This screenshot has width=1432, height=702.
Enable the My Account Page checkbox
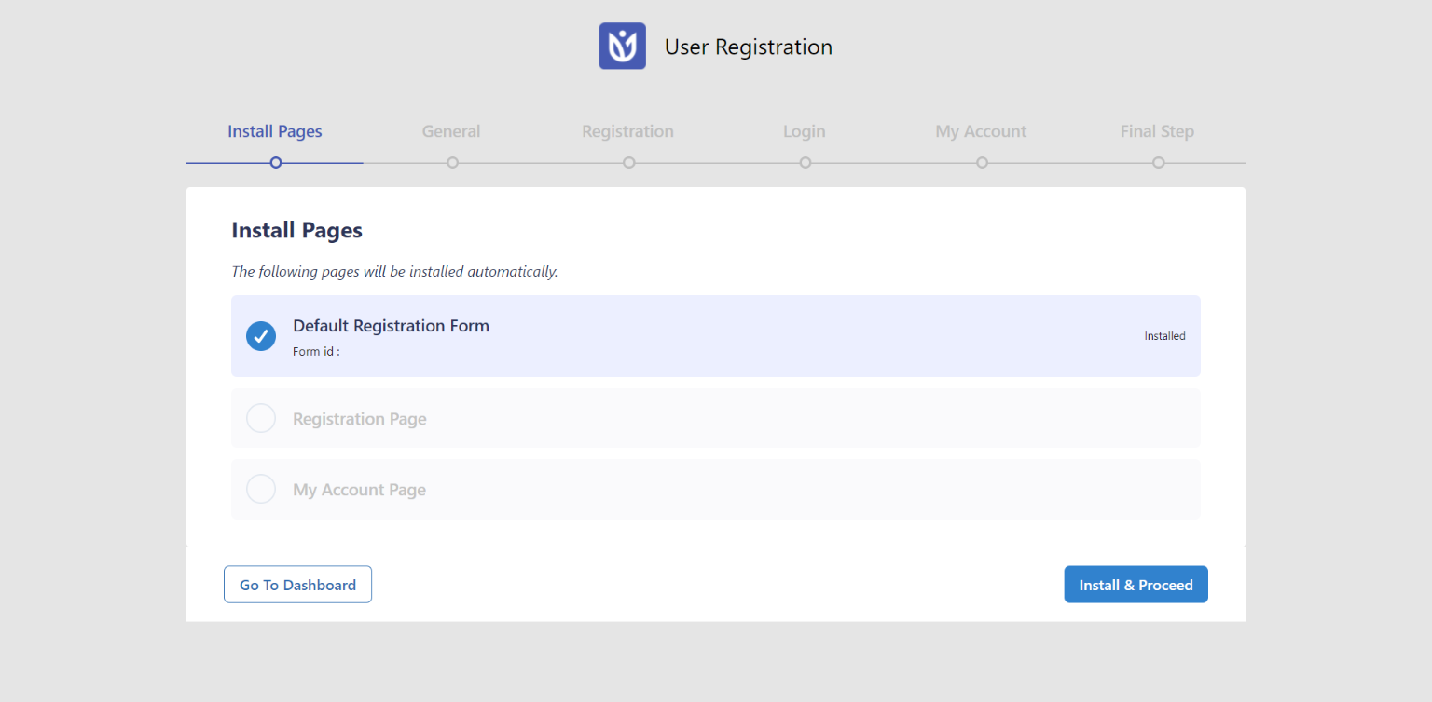coord(261,489)
